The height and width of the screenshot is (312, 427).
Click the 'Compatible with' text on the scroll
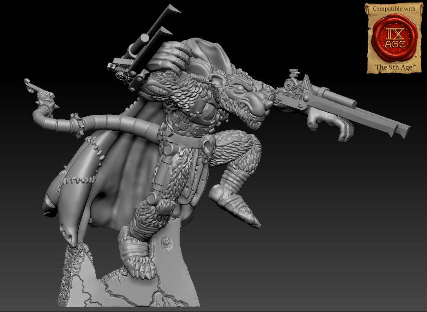[394, 9]
